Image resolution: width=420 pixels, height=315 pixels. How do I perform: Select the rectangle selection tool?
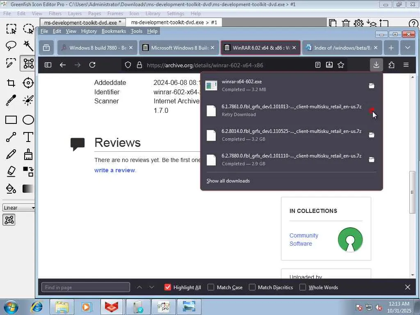pyautogui.click(x=11, y=29)
